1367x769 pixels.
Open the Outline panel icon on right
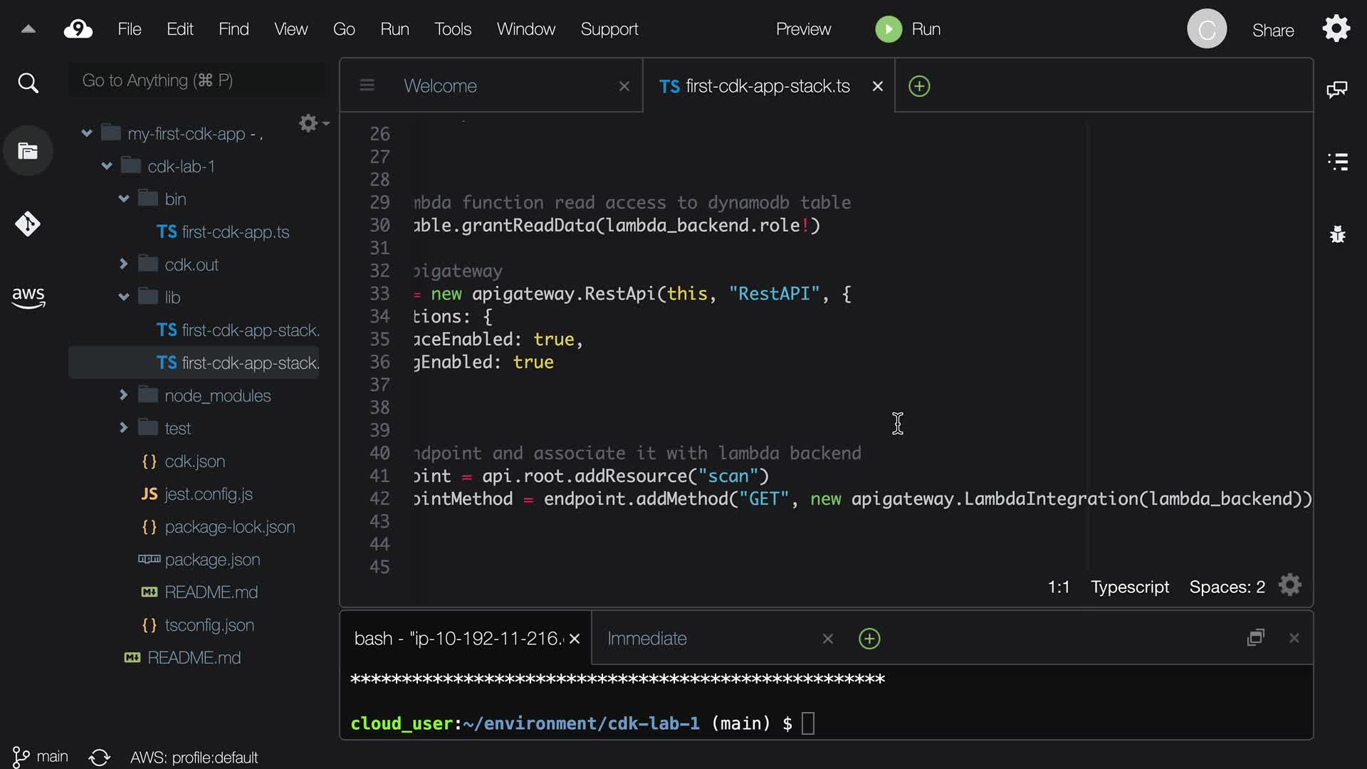point(1338,162)
